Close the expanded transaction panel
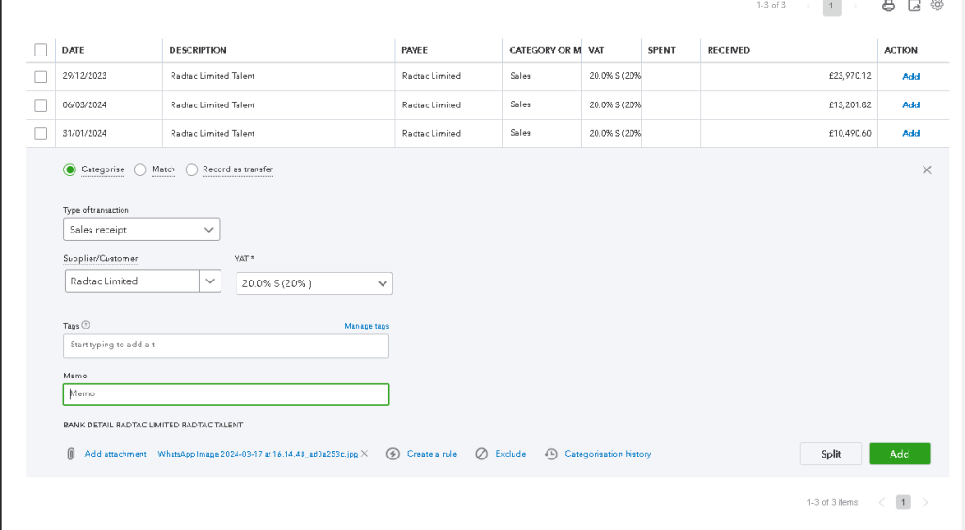This screenshot has height=530, width=965. [927, 169]
